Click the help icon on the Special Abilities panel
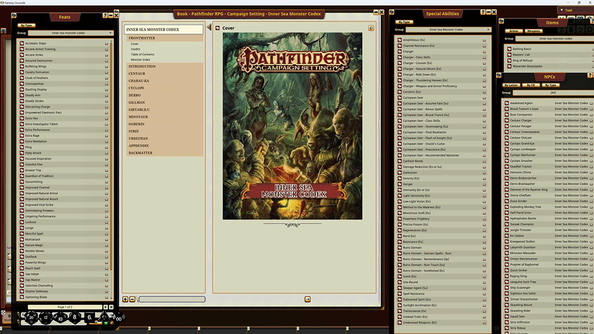Viewport: 594px width, 334px height. tap(483, 12)
